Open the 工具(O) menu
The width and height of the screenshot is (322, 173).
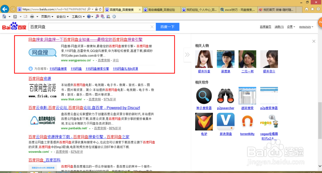point(78,17)
